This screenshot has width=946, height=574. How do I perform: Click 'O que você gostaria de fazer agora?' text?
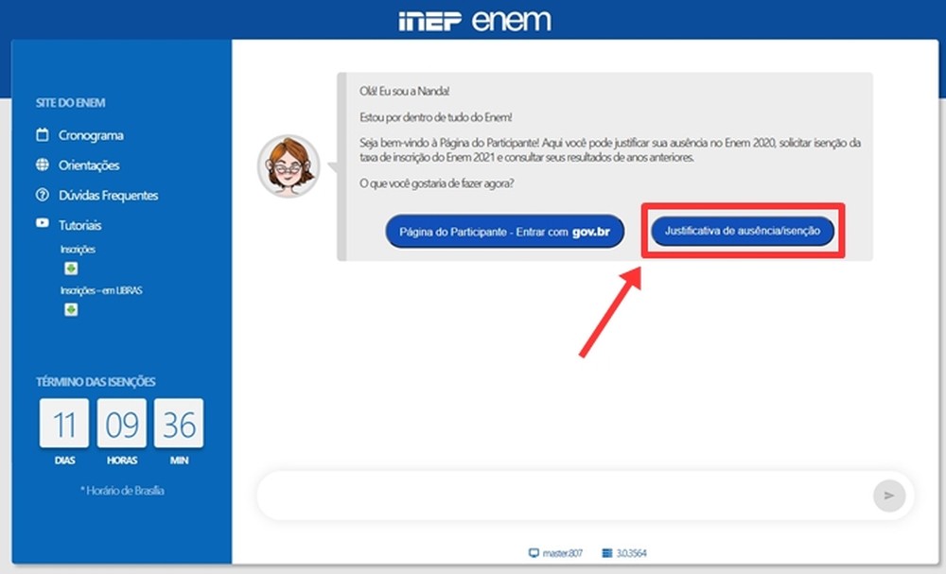point(437,183)
